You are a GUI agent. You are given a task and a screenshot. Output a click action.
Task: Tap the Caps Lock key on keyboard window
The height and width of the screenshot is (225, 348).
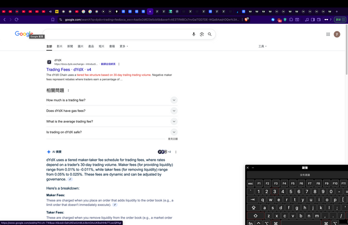pos(253,208)
